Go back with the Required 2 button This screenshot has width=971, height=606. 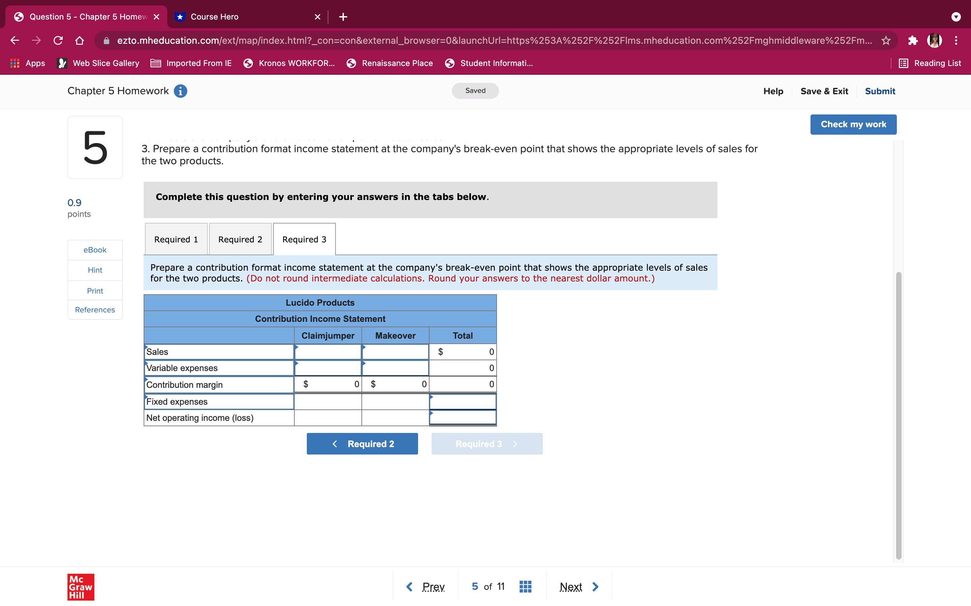tap(362, 444)
